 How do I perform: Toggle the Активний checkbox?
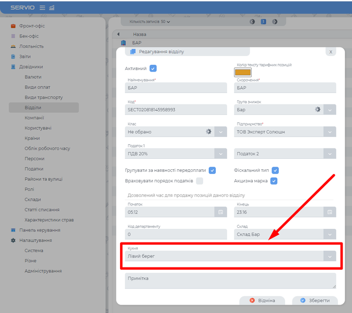pos(153,68)
